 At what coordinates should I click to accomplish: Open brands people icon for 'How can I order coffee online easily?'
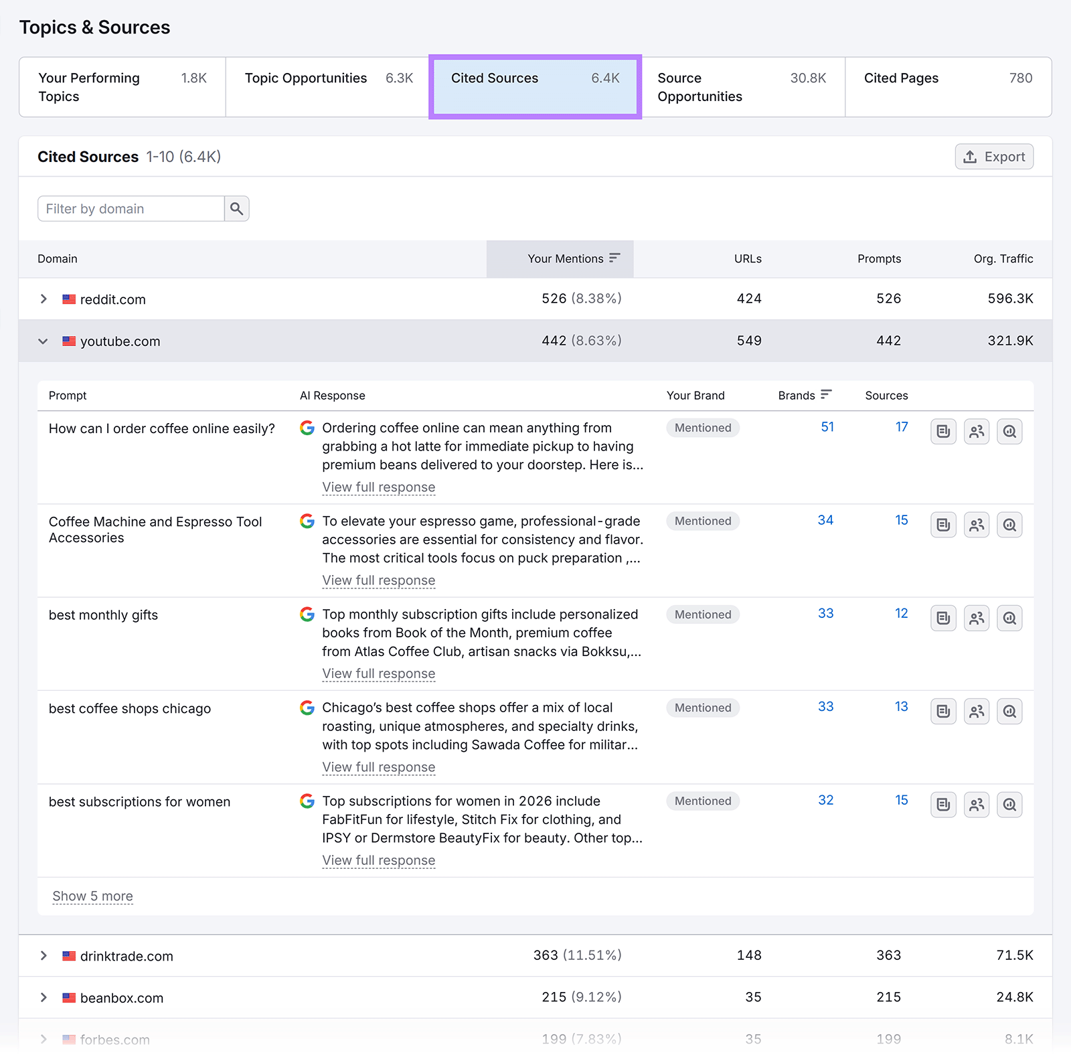977,432
